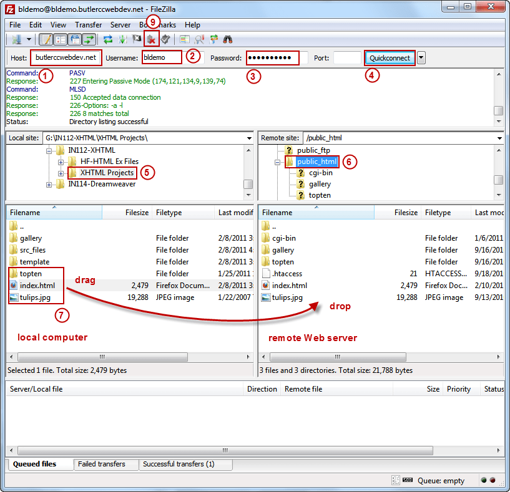Image resolution: width=510 pixels, height=492 pixels.
Task: Open the Quickconnect dropdown arrow
Action: tap(422, 57)
